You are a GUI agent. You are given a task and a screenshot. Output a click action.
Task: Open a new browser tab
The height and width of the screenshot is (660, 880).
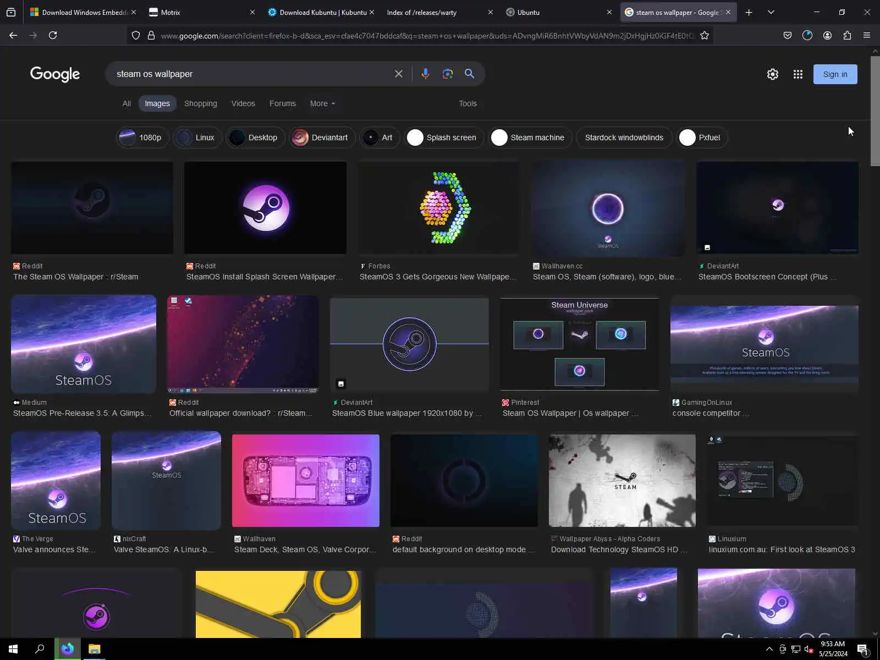(749, 12)
